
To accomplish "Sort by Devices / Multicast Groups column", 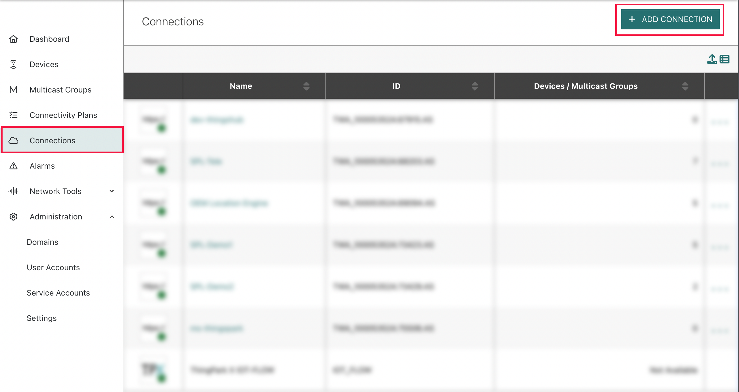I will point(685,86).
